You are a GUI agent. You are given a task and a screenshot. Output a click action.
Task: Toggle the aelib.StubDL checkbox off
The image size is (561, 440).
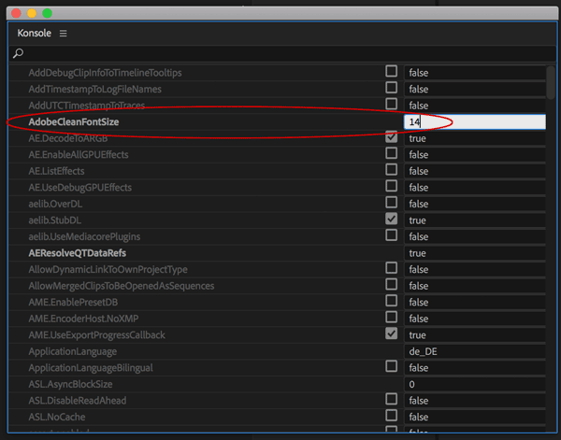pyautogui.click(x=391, y=220)
